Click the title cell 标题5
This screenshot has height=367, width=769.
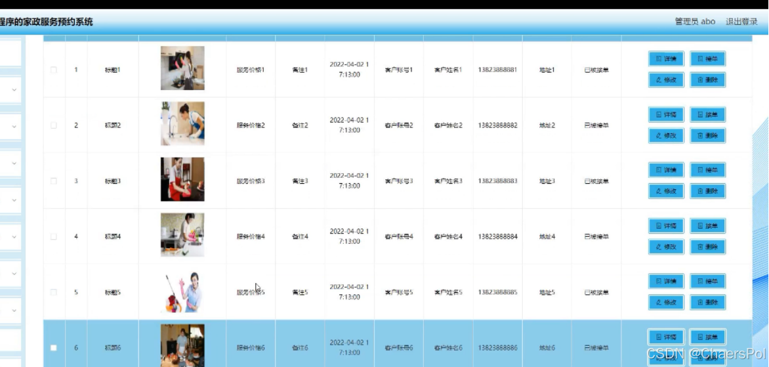pos(113,292)
